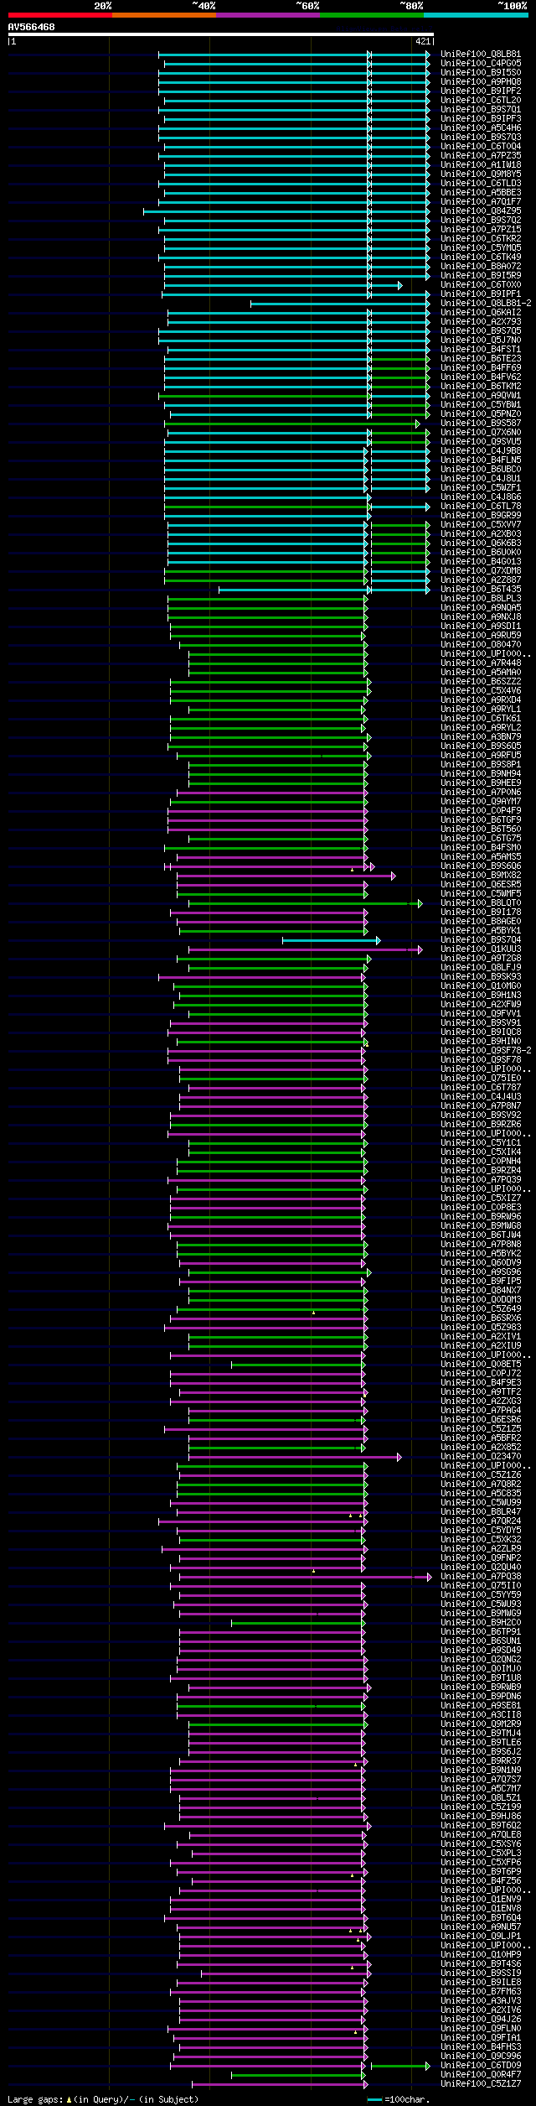The image size is (536, 2106).
Task: Select the label UniRef100_B8AGE0
Action: point(481,921)
